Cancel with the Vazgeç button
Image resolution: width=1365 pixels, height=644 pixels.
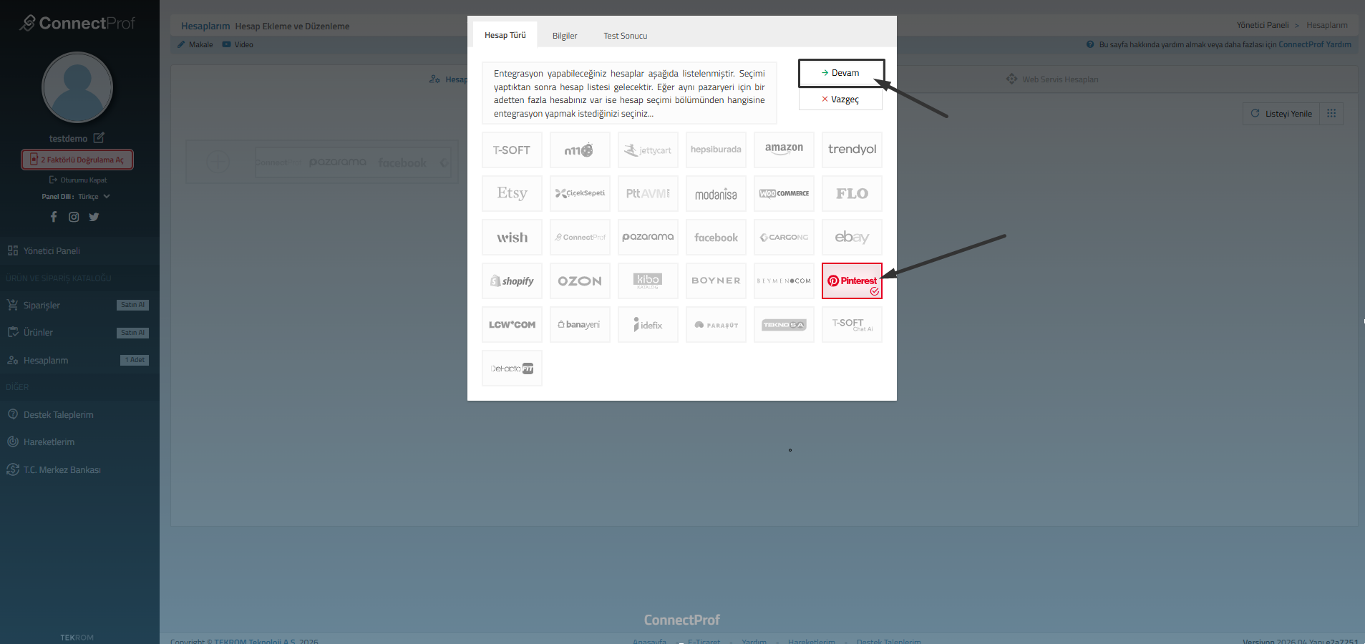coord(840,99)
